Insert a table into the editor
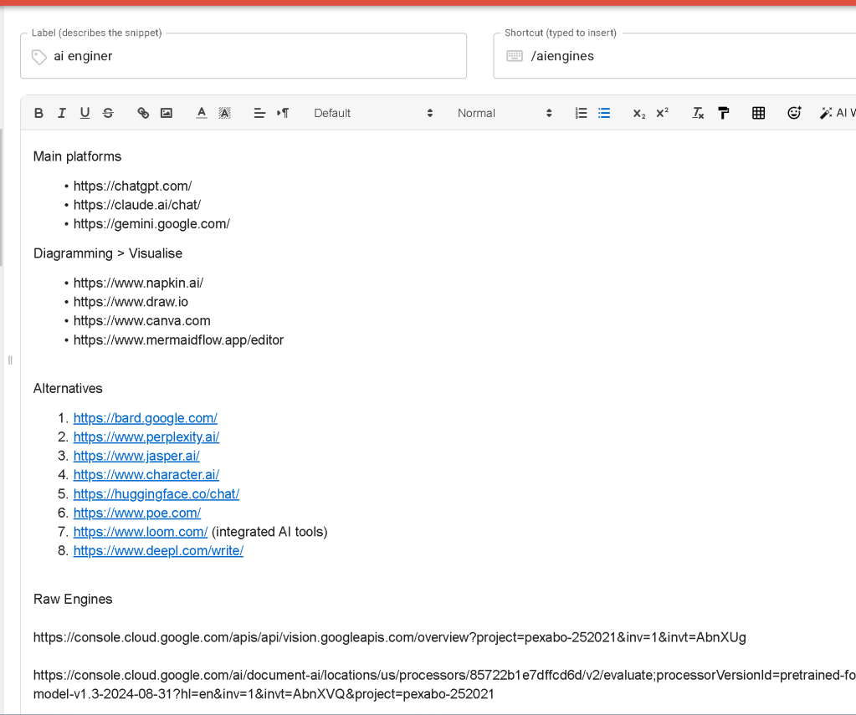Screen dimensions: 856x715 pyautogui.click(x=758, y=113)
